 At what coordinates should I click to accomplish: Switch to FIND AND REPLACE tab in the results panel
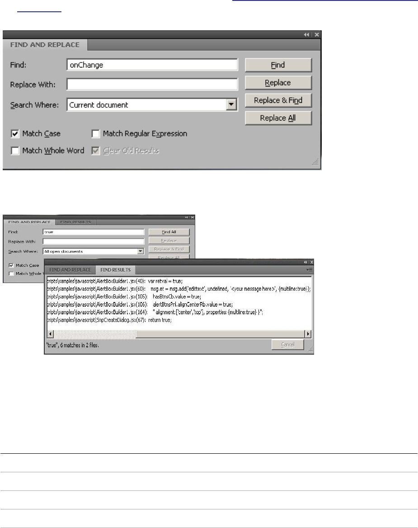click(x=70, y=270)
